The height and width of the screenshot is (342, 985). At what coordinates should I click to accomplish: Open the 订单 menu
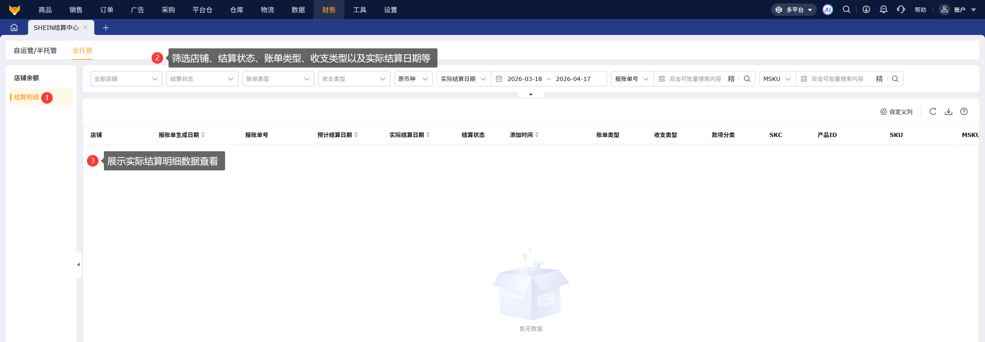107,10
